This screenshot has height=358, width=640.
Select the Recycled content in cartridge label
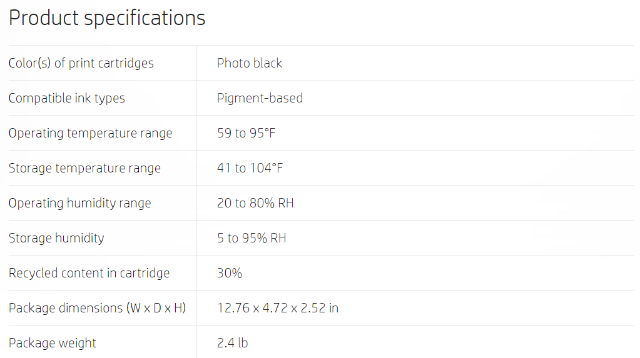click(89, 273)
